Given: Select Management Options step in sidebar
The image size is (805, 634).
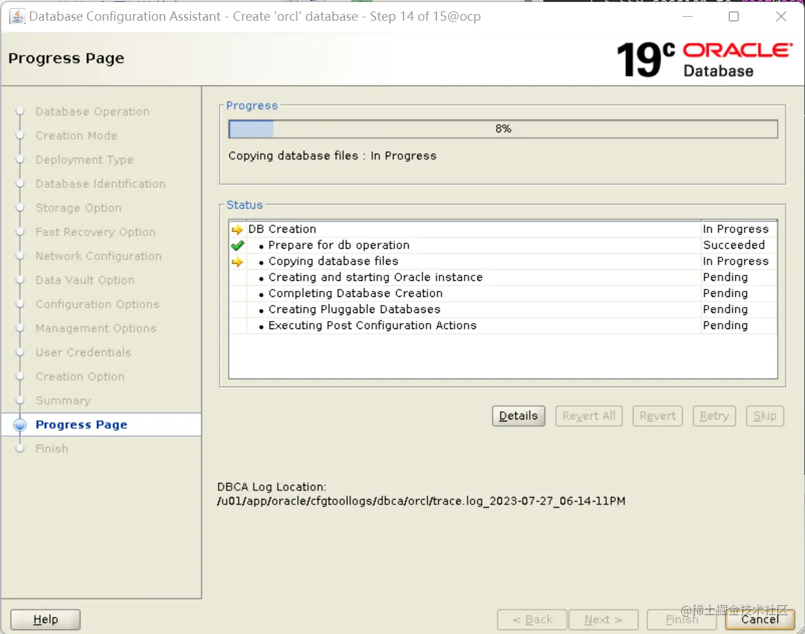Looking at the screenshot, I should tap(96, 328).
